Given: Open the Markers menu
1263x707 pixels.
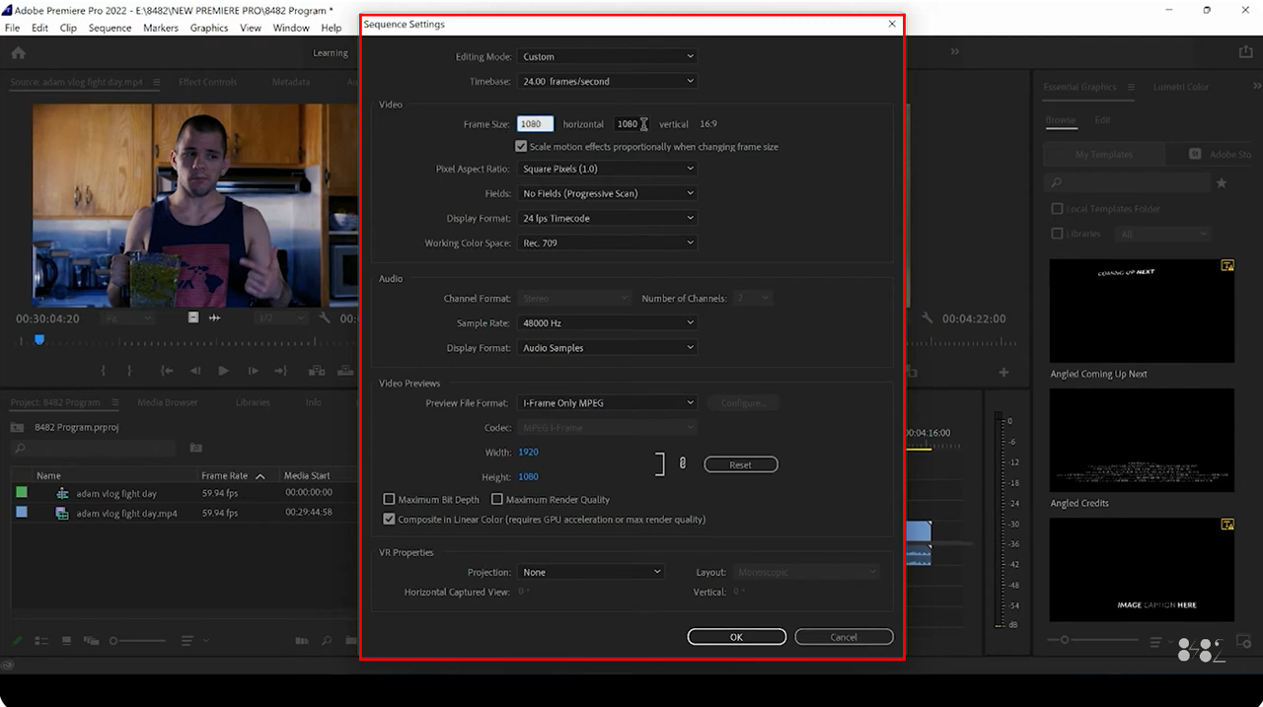Looking at the screenshot, I should pyautogui.click(x=161, y=28).
